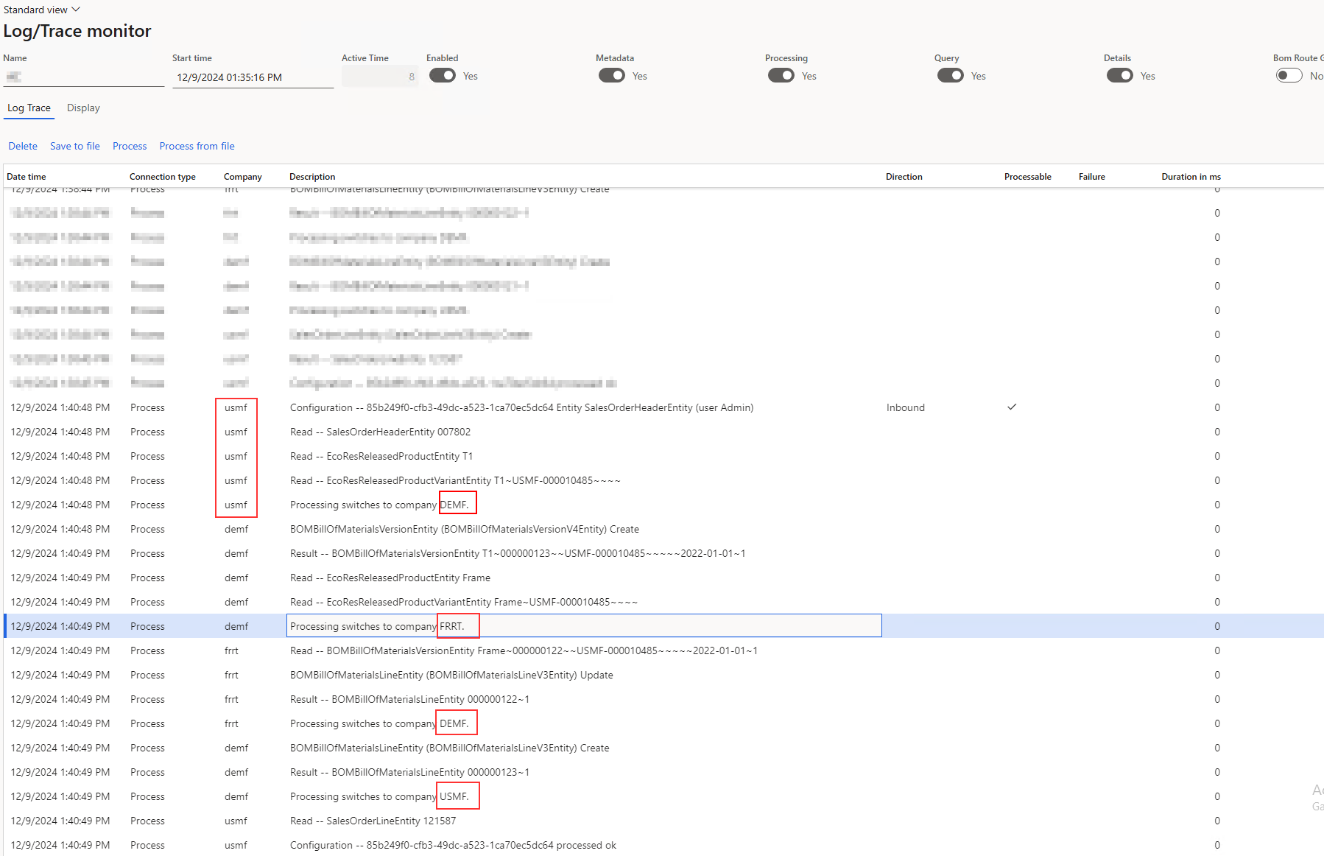The width and height of the screenshot is (1324, 856).
Task: Click the 'BOMBillOfMaterialsVersionEntity ... Create' description
Action: click(x=465, y=529)
